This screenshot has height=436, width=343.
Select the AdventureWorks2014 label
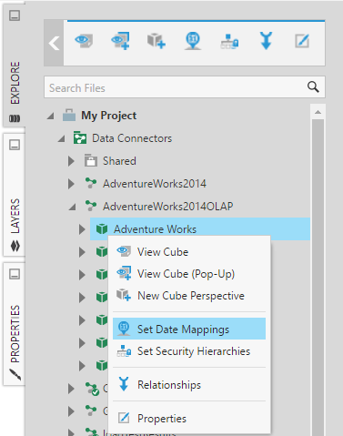click(x=155, y=184)
